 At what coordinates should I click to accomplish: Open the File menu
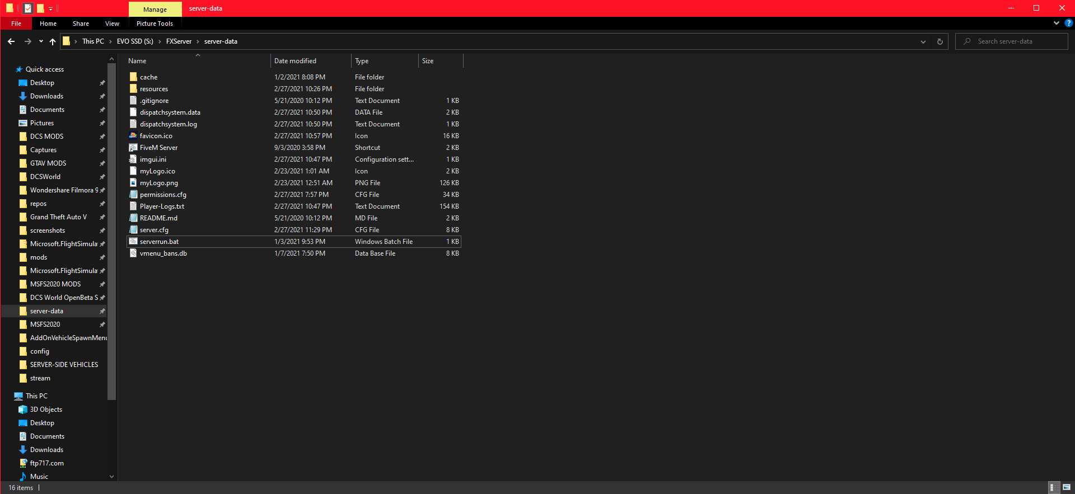[16, 23]
